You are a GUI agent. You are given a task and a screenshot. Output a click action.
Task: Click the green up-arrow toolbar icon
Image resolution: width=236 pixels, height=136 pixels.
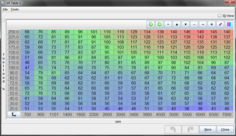coord(151,24)
